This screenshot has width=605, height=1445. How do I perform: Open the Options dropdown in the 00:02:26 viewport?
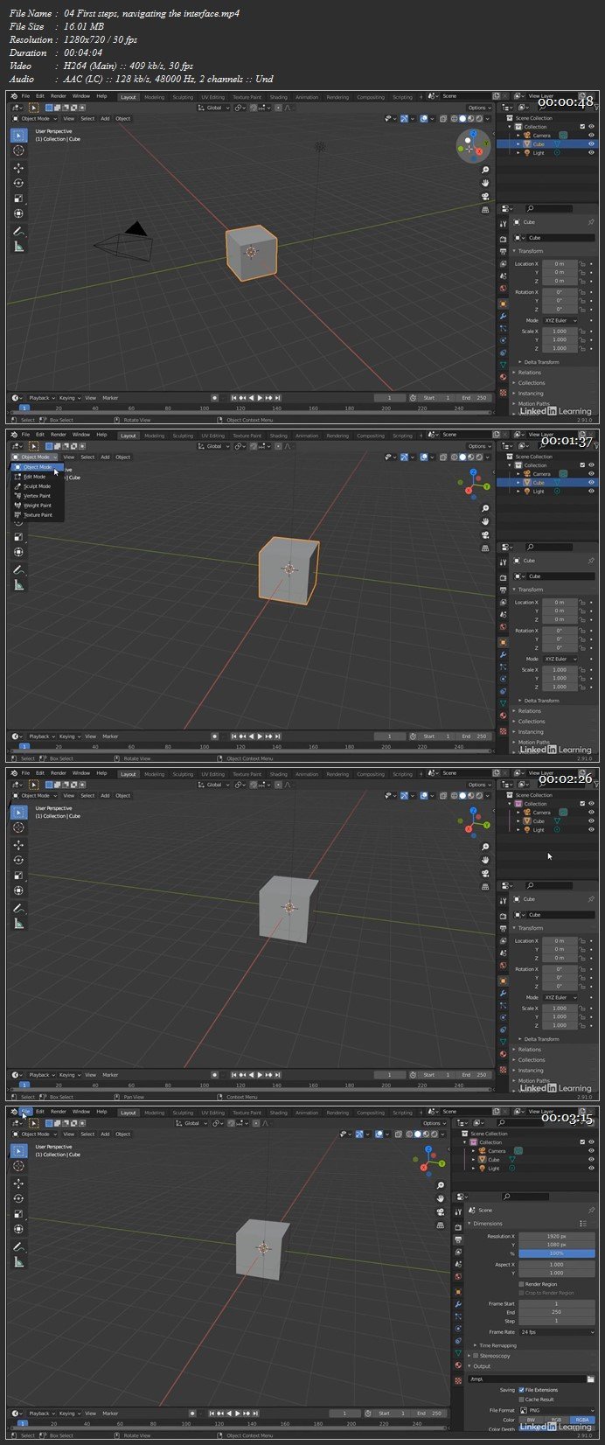tap(479, 785)
